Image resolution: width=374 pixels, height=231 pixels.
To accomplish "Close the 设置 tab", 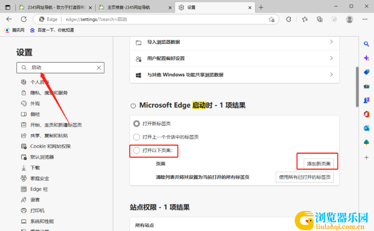I will click(250, 8).
